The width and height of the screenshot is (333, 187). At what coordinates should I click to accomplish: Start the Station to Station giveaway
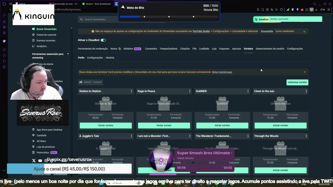tap(106, 125)
